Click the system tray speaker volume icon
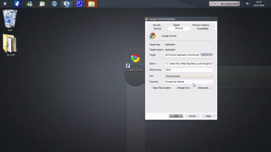 click(x=247, y=3)
